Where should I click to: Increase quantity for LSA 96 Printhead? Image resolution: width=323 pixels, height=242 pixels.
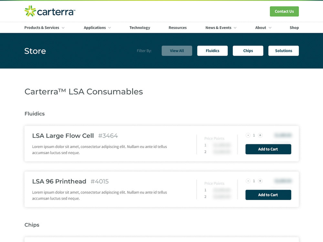(260, 181)
